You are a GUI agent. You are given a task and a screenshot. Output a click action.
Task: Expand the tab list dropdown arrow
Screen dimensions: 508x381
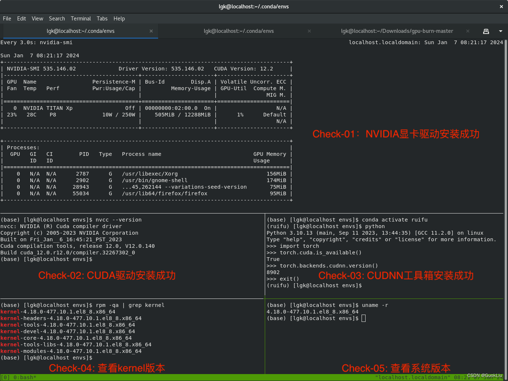[501, 31]
